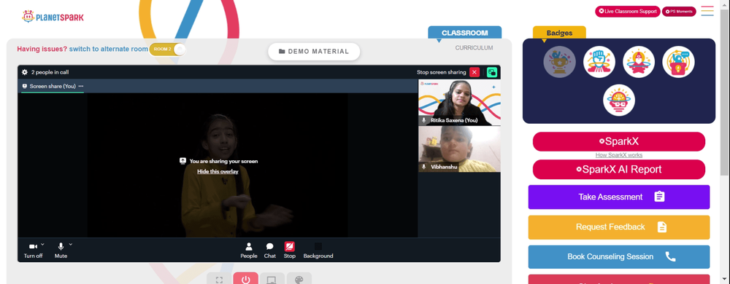Click the PlanetSpark logo
The image size is (730, 284).
click(x=53, y=17)
